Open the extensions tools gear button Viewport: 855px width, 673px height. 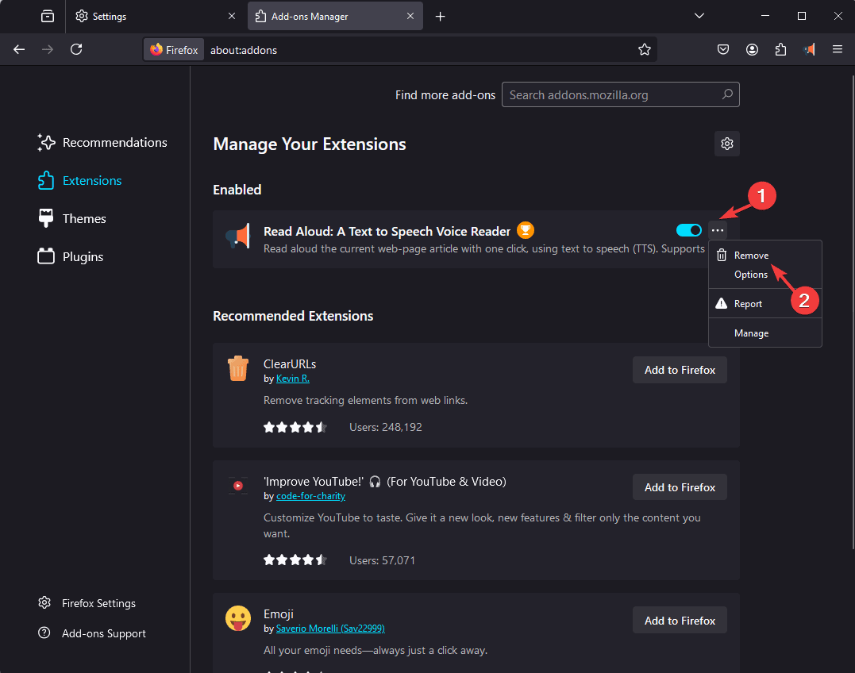[x=727, y=144]
